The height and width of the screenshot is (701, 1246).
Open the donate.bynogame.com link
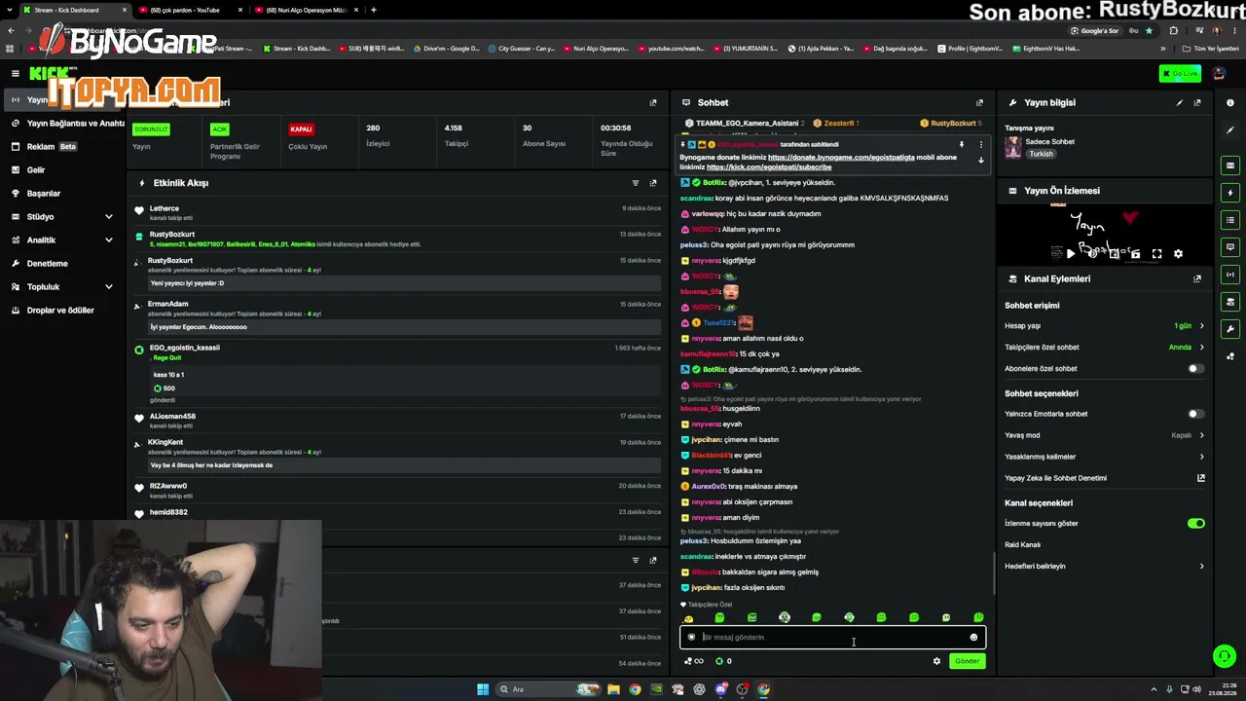[x=840, y=158]
